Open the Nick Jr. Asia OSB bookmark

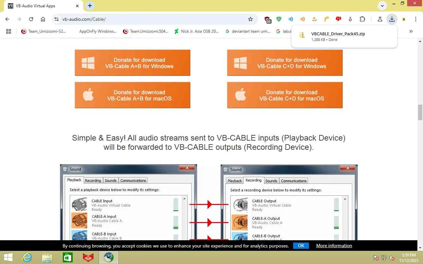(197, 31)
